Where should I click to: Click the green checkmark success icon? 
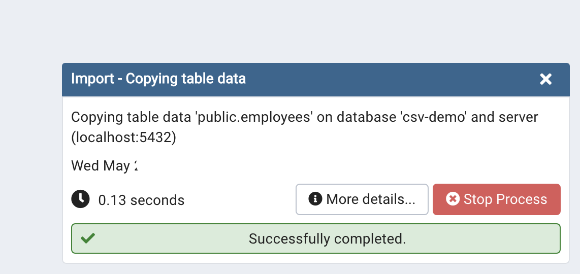click(x=88, y=238)
